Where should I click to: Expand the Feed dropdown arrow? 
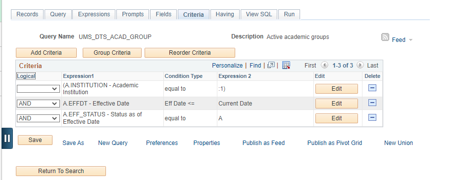coord(410,40)
